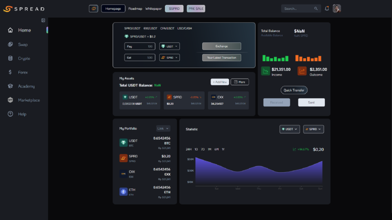
Task: Toggle to Sent transfers
Action: coord(311,102)
